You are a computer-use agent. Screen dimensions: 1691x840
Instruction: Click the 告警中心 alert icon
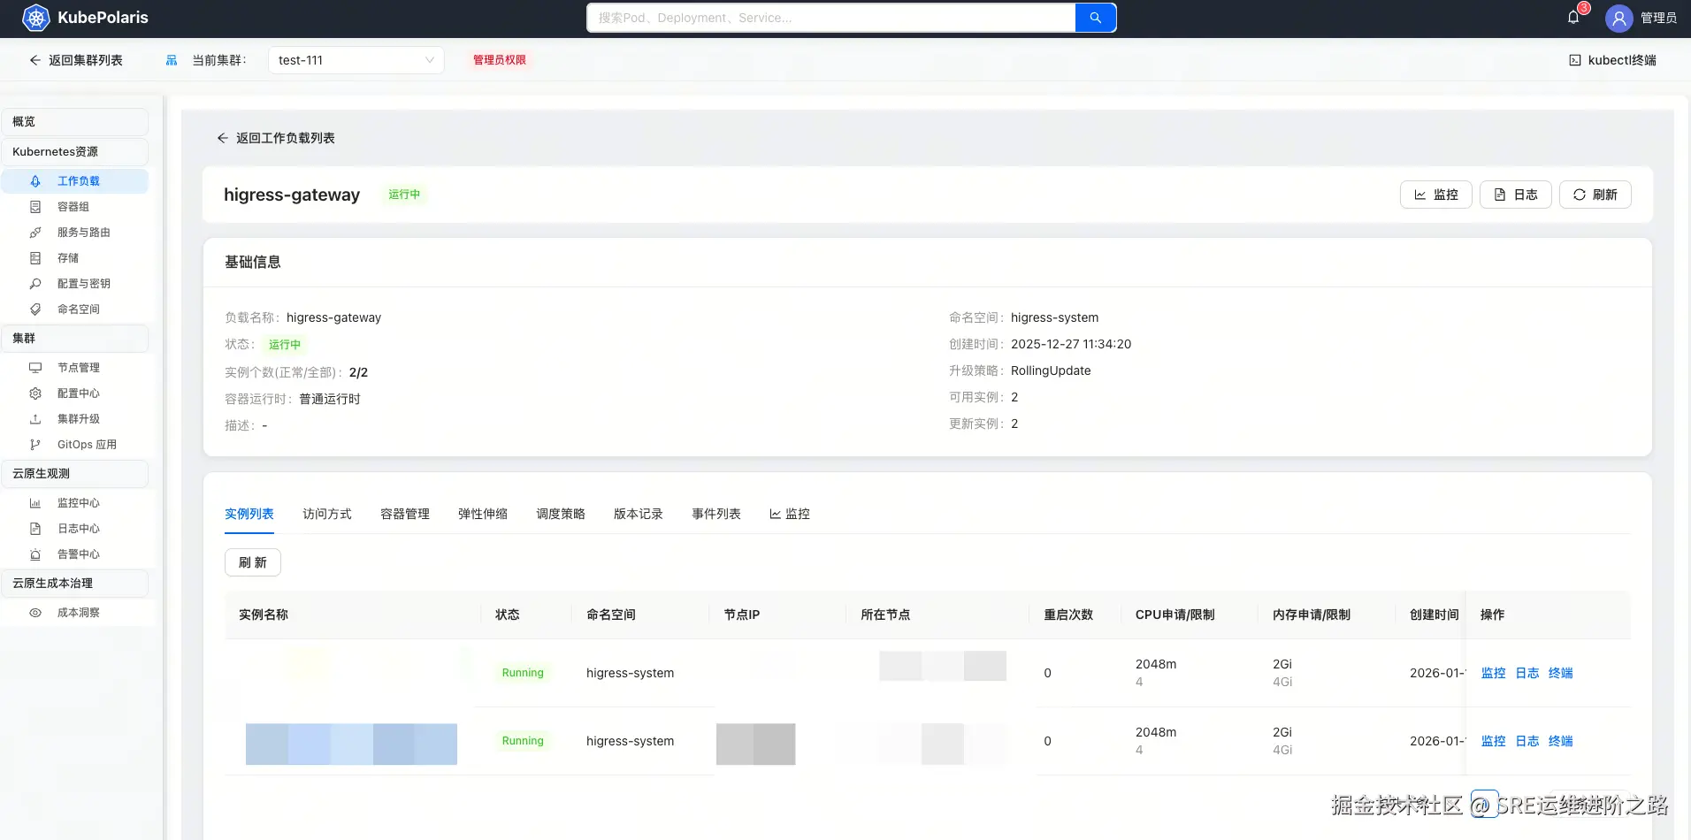pyautogui.click(x=35, y=554)
